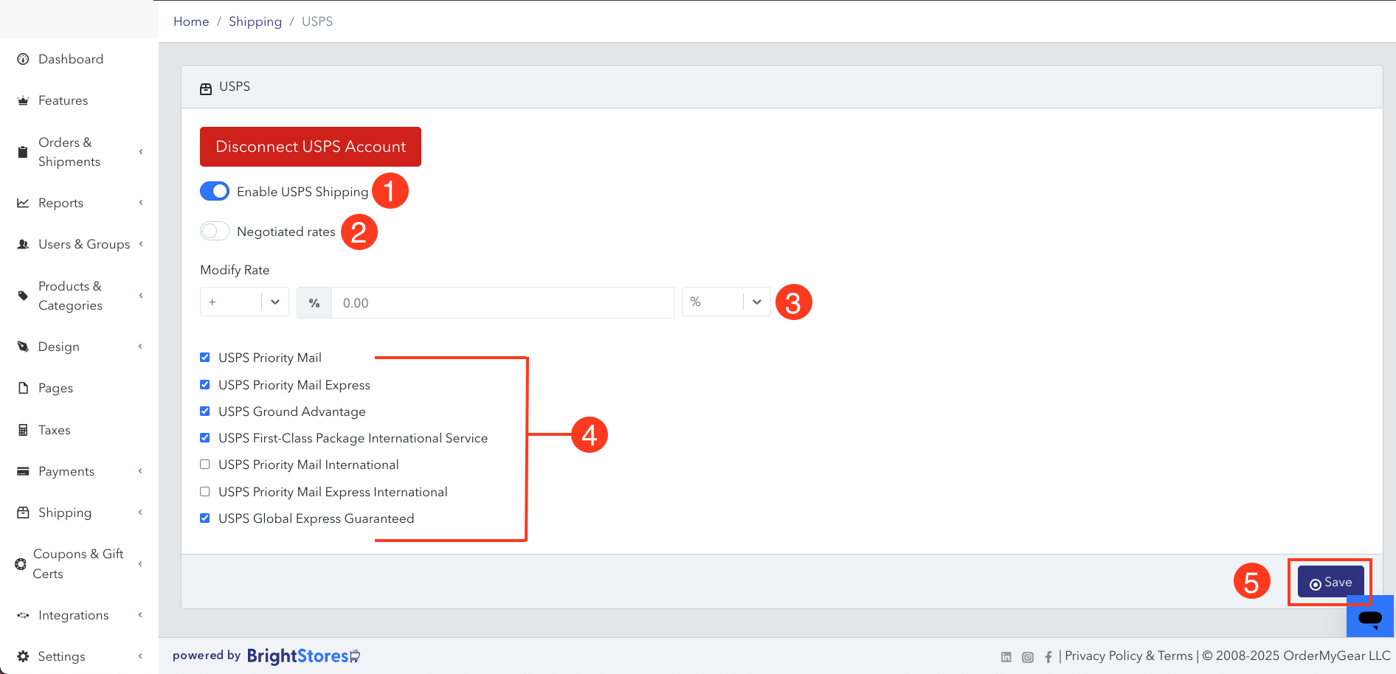Viewport: 1396px width, 674px height.
Task: Uncheck USPS Ground Advantage checkbox
Action: [x=205, y=411]
